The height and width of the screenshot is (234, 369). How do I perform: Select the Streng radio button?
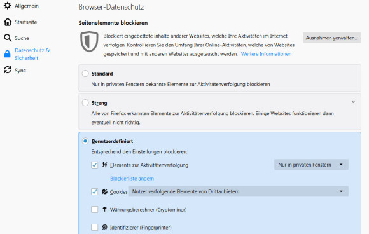click(85, 103)
